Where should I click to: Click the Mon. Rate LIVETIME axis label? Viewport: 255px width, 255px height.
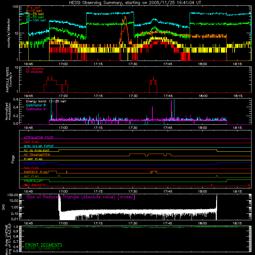click(8, 240)
